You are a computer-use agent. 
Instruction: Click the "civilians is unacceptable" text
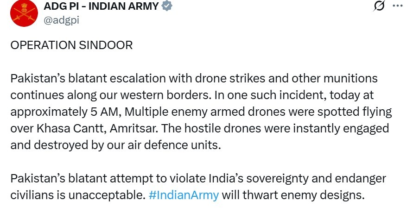78,195
